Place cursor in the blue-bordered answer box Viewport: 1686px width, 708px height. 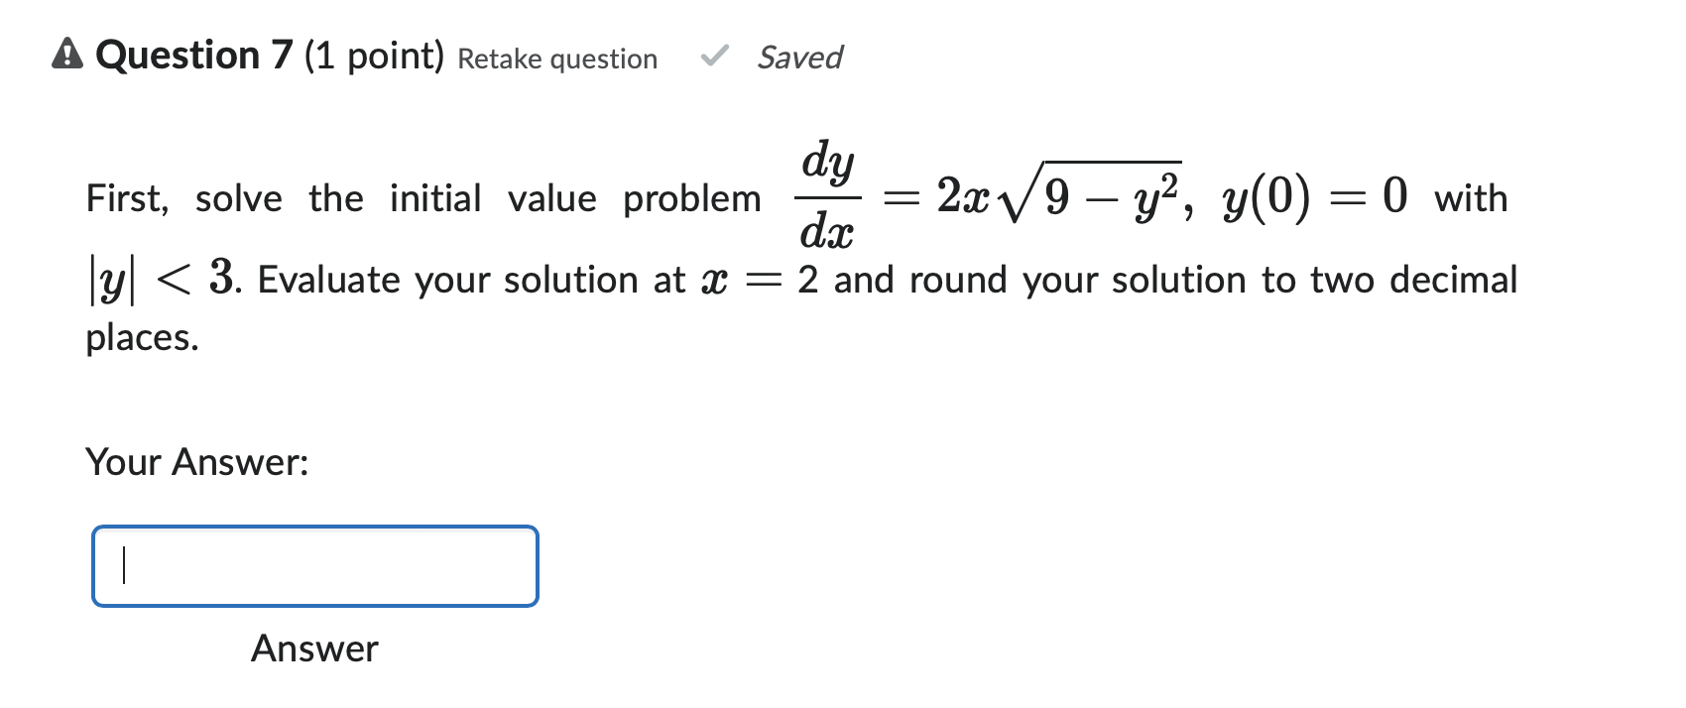(314, 566)
